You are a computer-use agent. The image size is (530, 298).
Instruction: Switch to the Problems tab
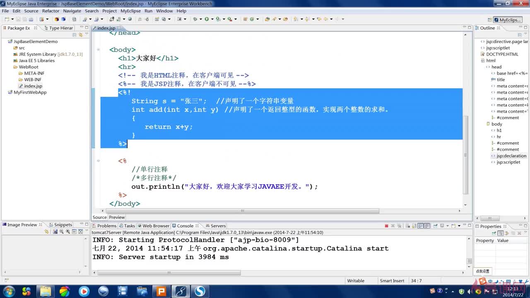[x=104, y=226]
